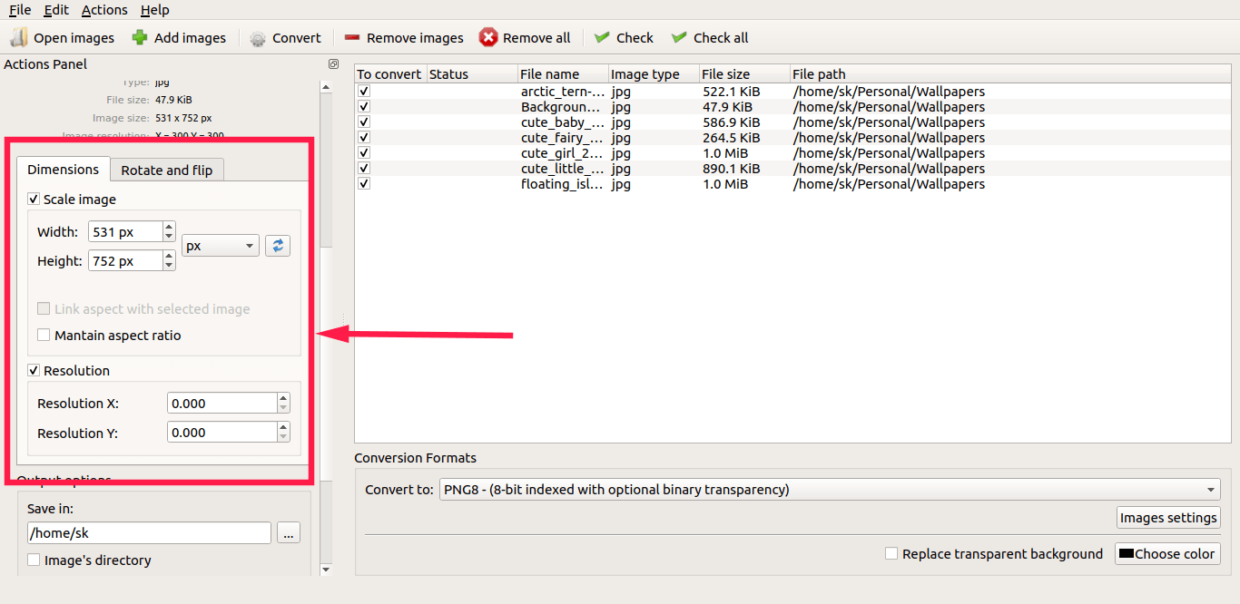Enable Mantain aspect ratio checkbox

coord(44,335)
